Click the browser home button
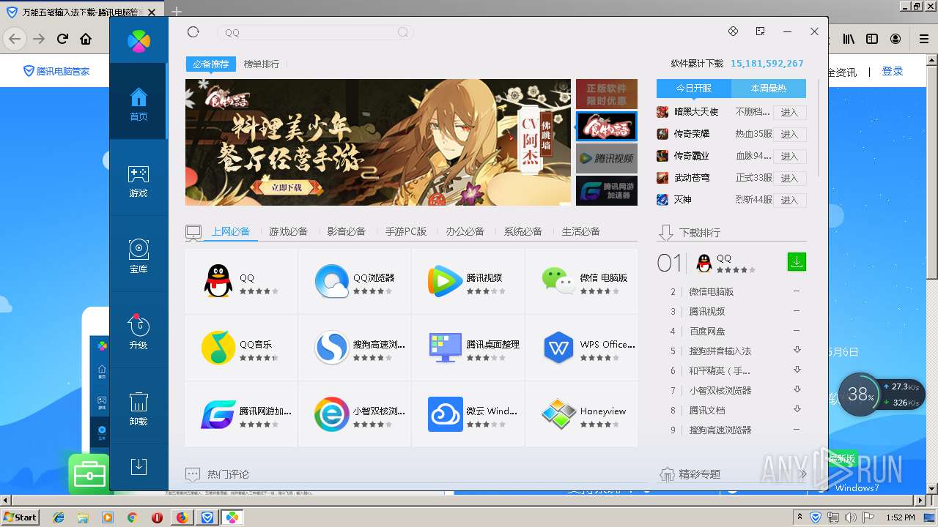938x527 pixels. [86, 39]
